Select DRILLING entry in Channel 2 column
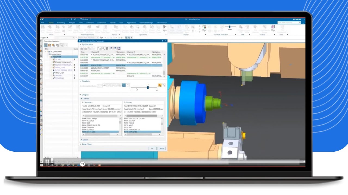 pyautogui.click(x=131, y=76)
